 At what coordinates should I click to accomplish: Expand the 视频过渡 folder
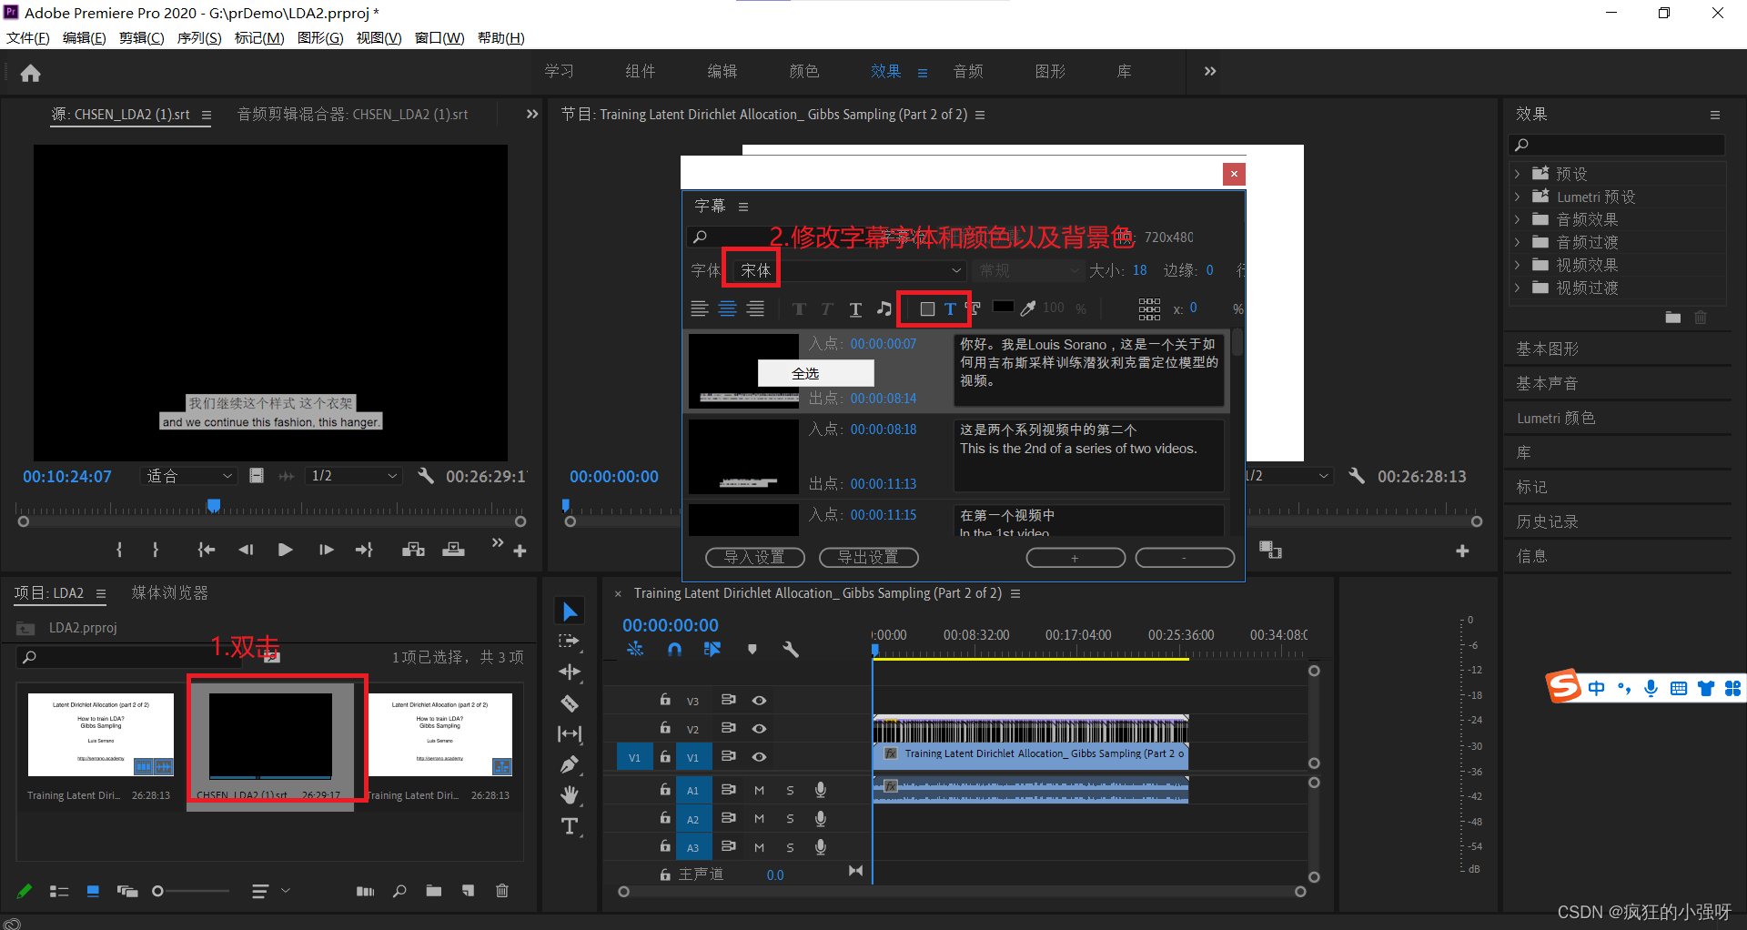[x=1518, y=288]
